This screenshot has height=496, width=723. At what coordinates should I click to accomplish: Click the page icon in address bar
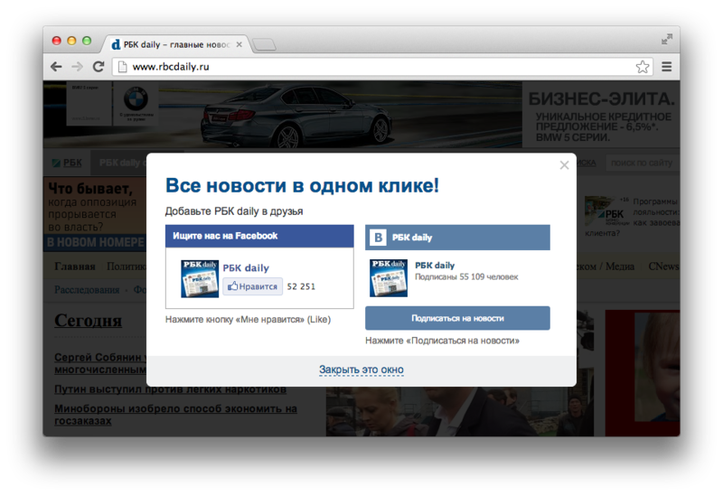point(123,67)
